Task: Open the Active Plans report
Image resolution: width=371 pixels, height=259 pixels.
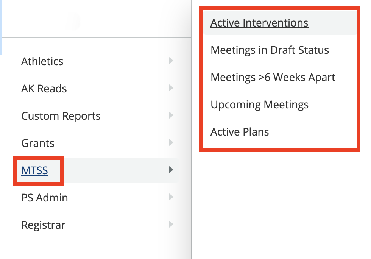Action: coord(240,132)
